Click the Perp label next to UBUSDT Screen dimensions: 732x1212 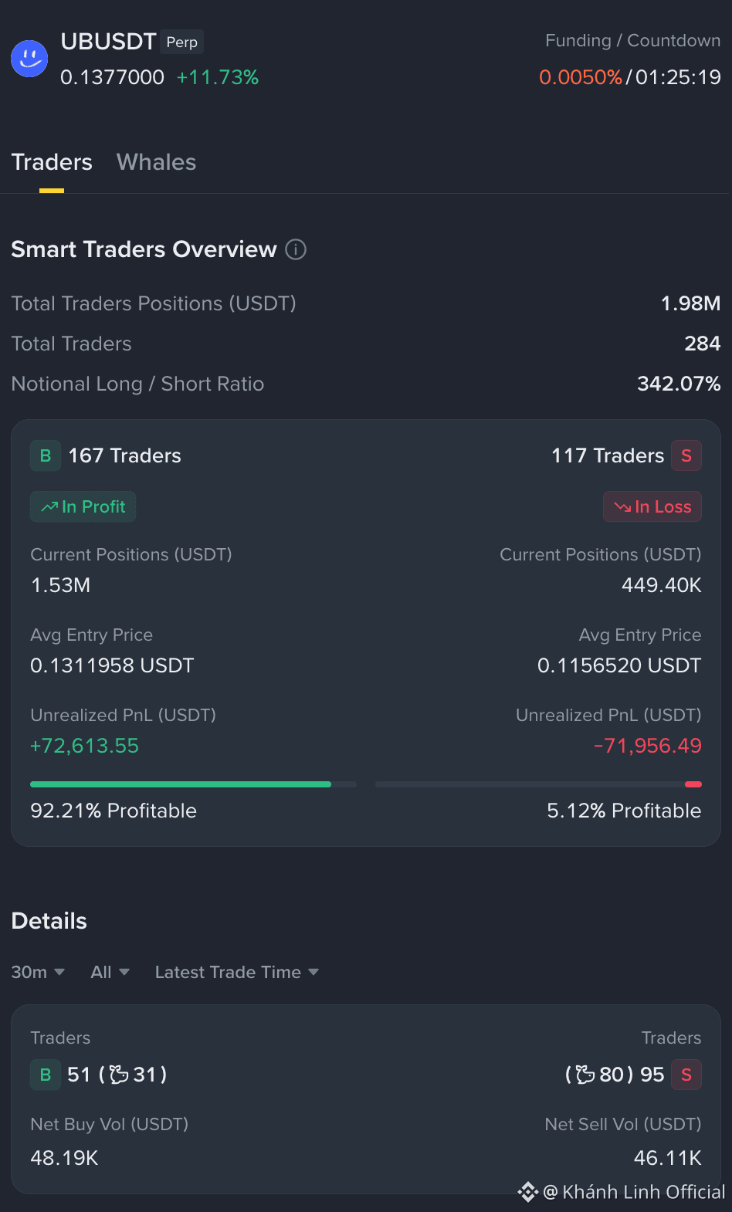182,42
